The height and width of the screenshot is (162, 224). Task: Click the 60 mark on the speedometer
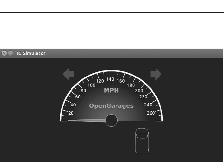[x=78, y=97]
